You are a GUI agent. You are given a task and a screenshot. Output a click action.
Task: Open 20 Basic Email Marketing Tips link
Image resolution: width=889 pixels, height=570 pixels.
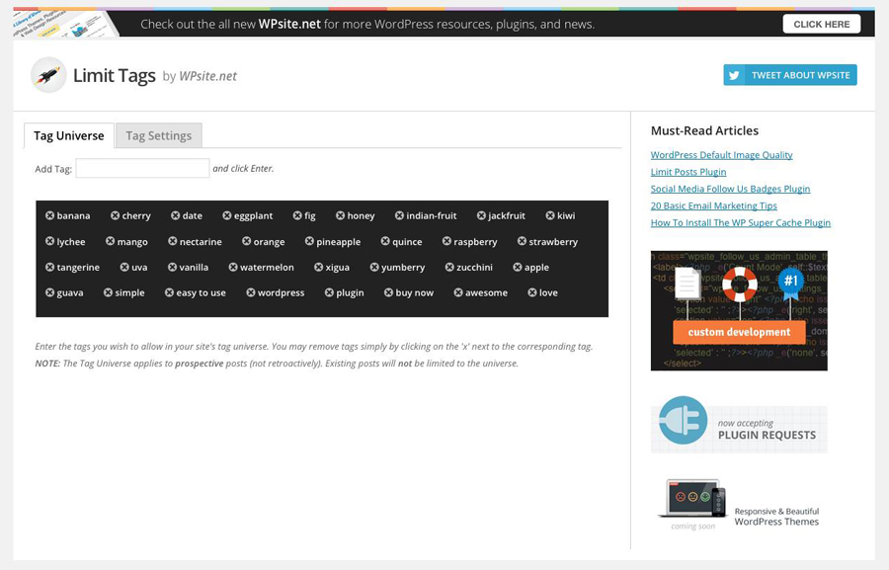(x=714, y=205)
